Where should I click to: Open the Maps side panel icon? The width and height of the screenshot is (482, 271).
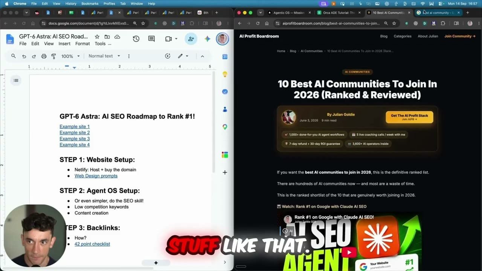pyautogui.click(x=225, y=127)
